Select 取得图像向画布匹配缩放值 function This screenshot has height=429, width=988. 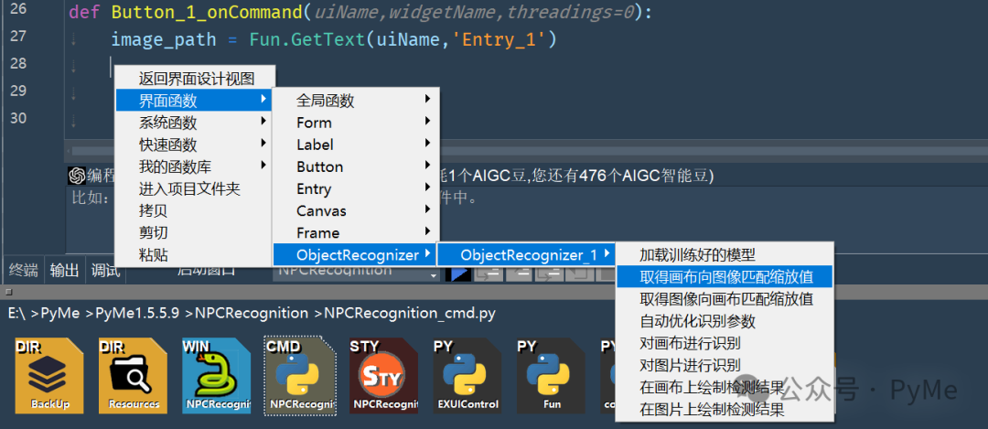(725, 298)
